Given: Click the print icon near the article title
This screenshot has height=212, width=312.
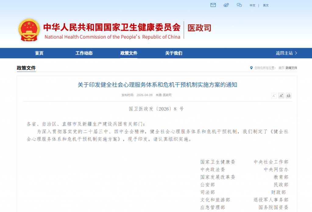Looking at the screenshot, I should [x=288, y=96].
